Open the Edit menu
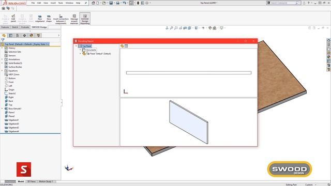Screen dimensions: 331x186 [39, 3]
